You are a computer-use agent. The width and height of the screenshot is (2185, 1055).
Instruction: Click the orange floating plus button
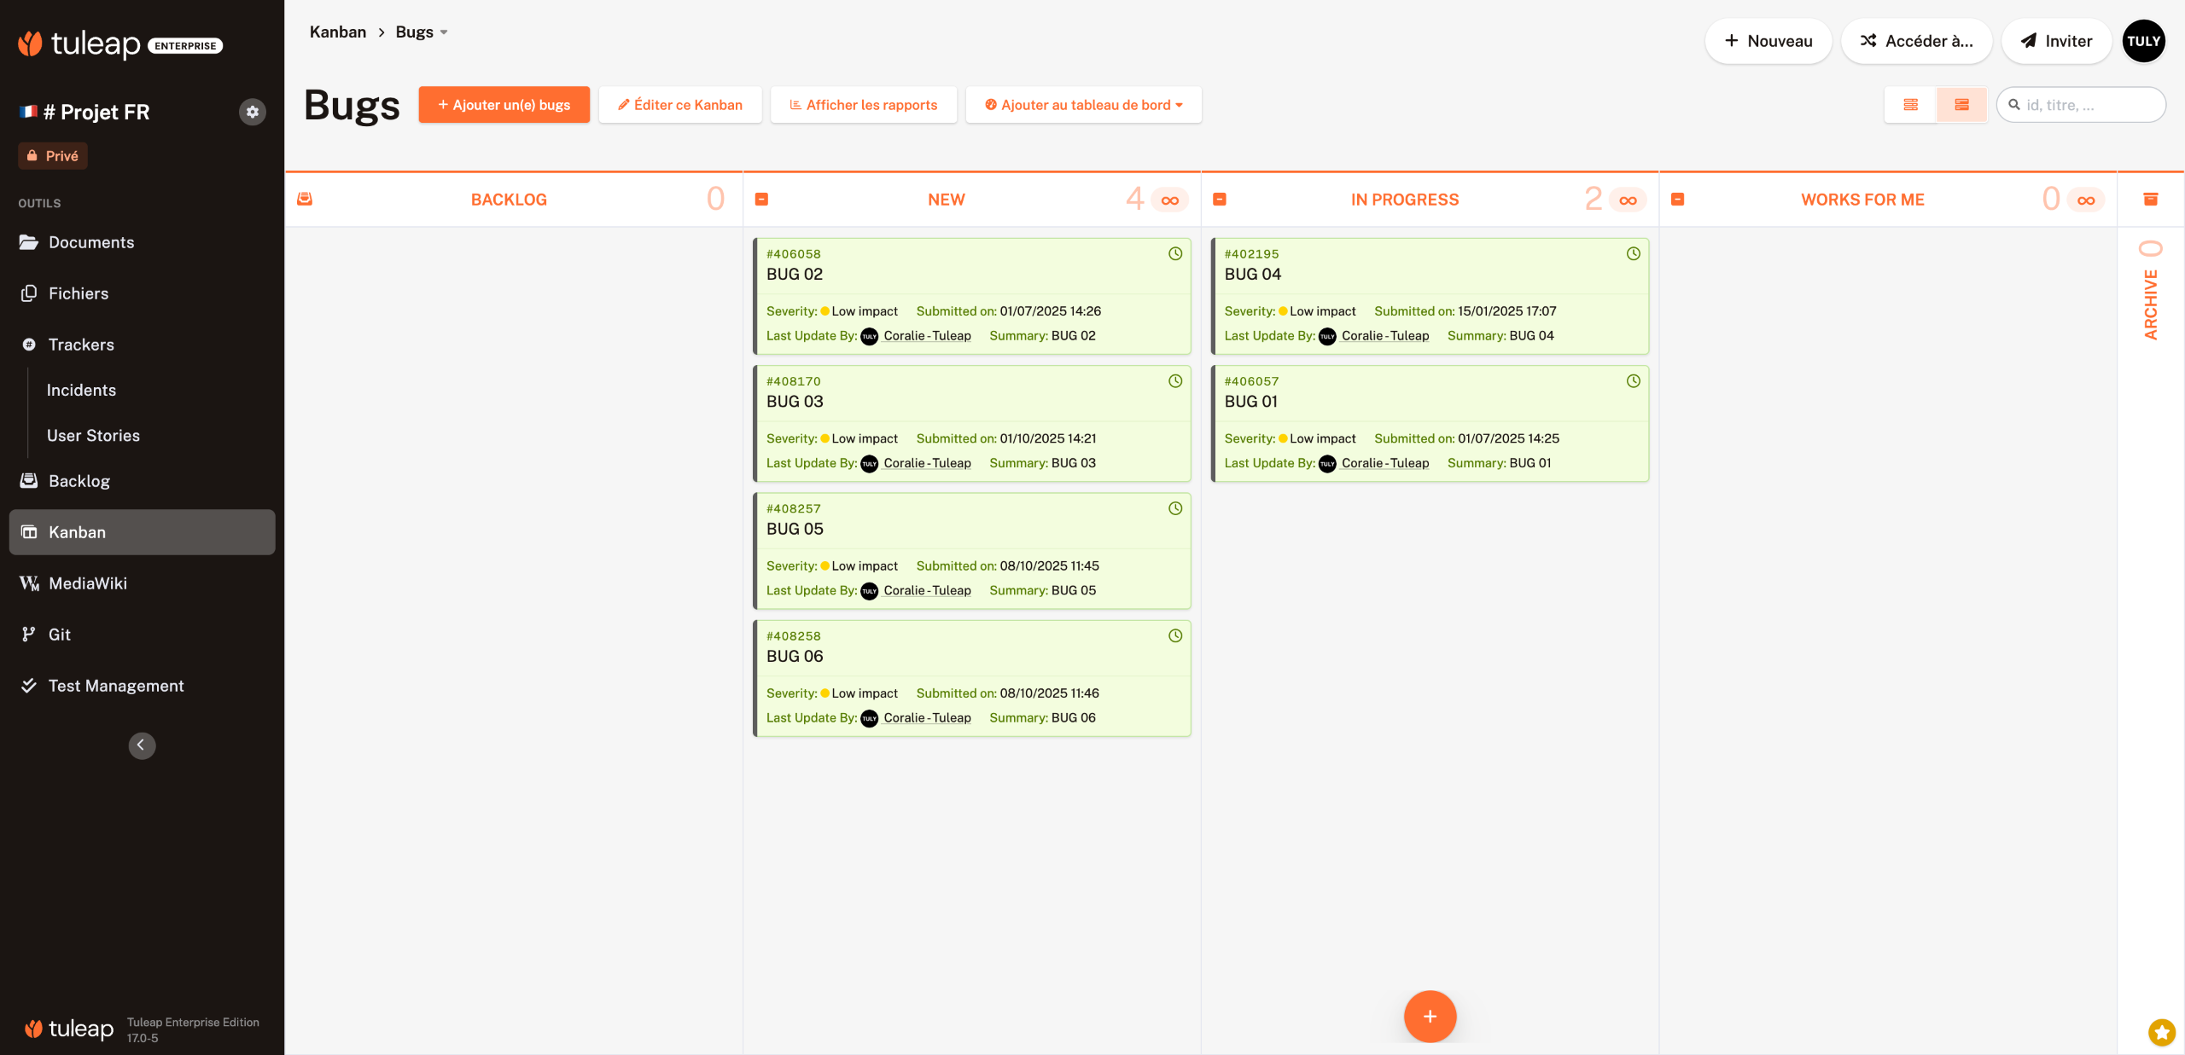(x=1430, y=1016)
